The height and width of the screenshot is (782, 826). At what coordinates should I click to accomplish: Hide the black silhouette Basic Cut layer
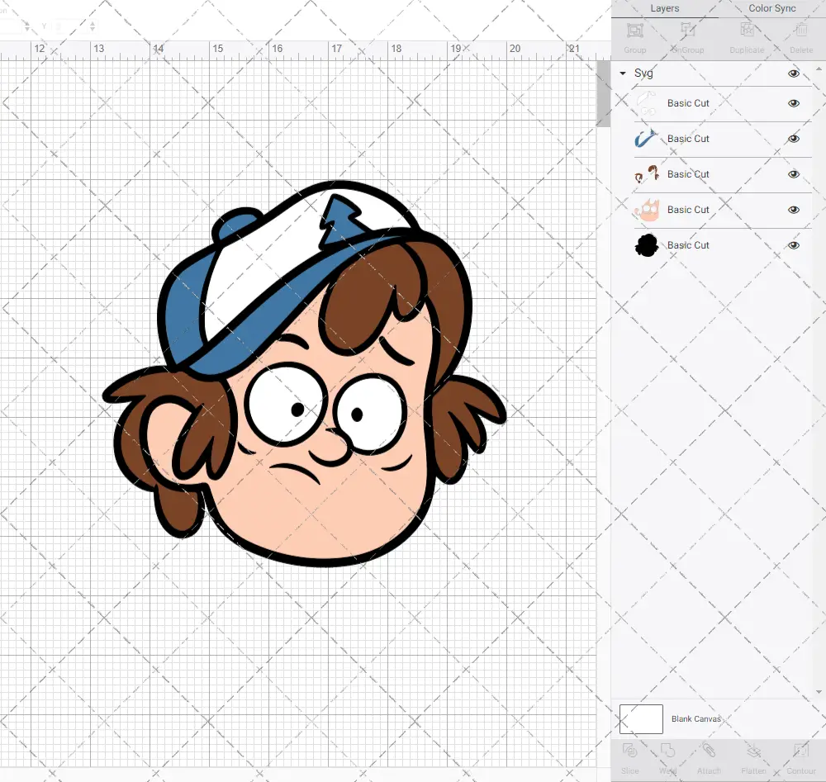(793, 245)
